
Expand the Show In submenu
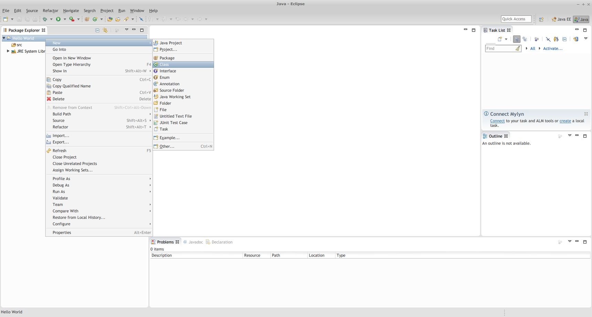coord(99,71)
